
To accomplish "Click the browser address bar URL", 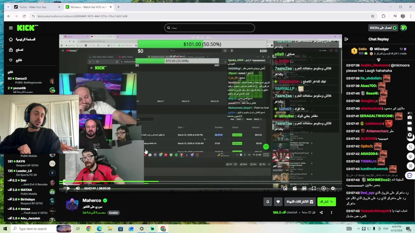I will click(82, 16).
